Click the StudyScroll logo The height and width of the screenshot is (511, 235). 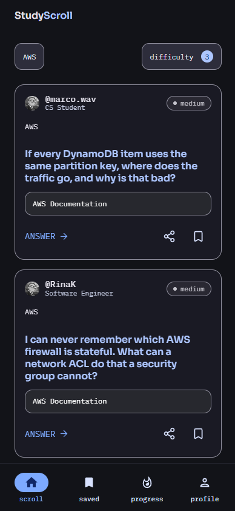pyautogui.click(x=44, y=15)
